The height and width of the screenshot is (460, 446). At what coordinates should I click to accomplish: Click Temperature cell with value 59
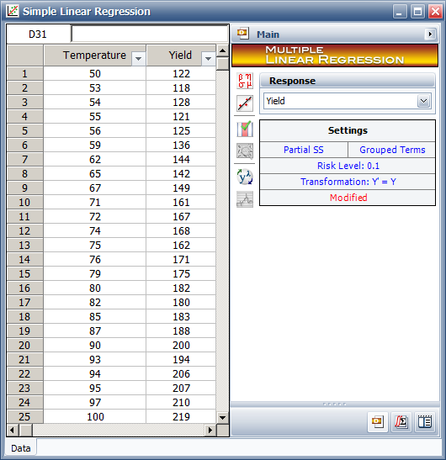coord(95,145)
